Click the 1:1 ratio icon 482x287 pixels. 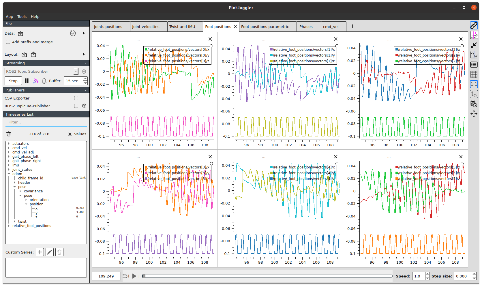(x=474, y=84)
